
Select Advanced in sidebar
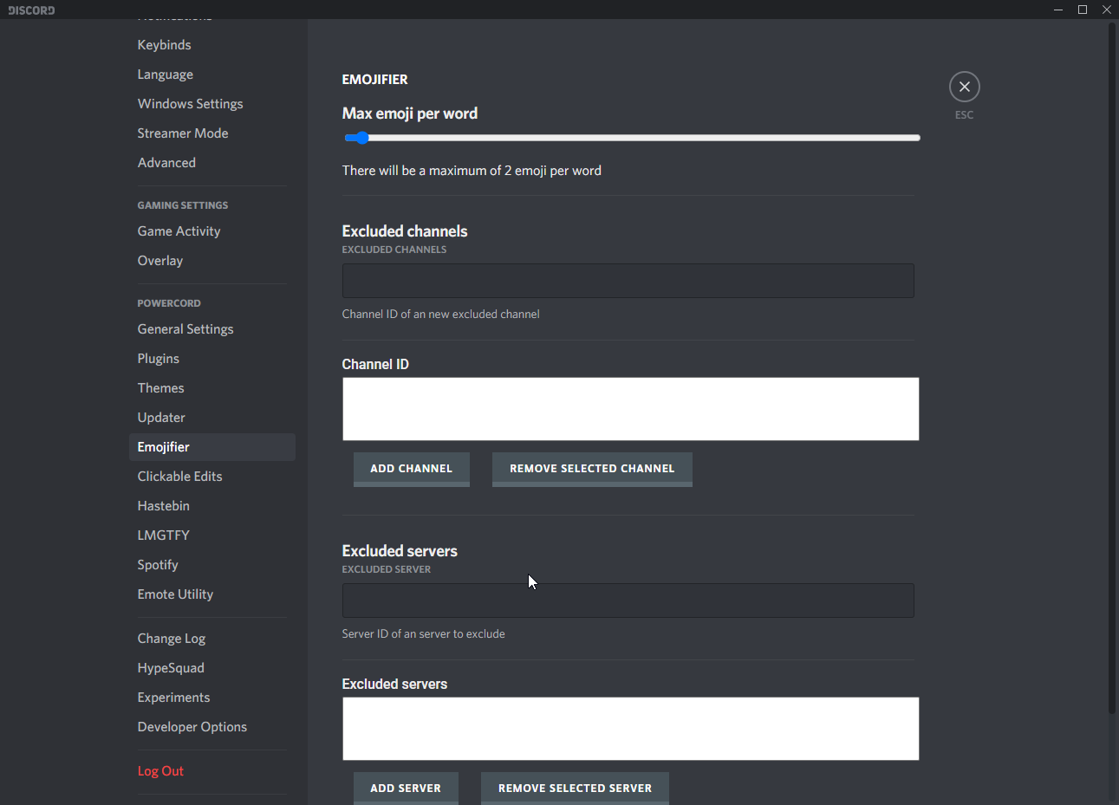tap(211, 163)
